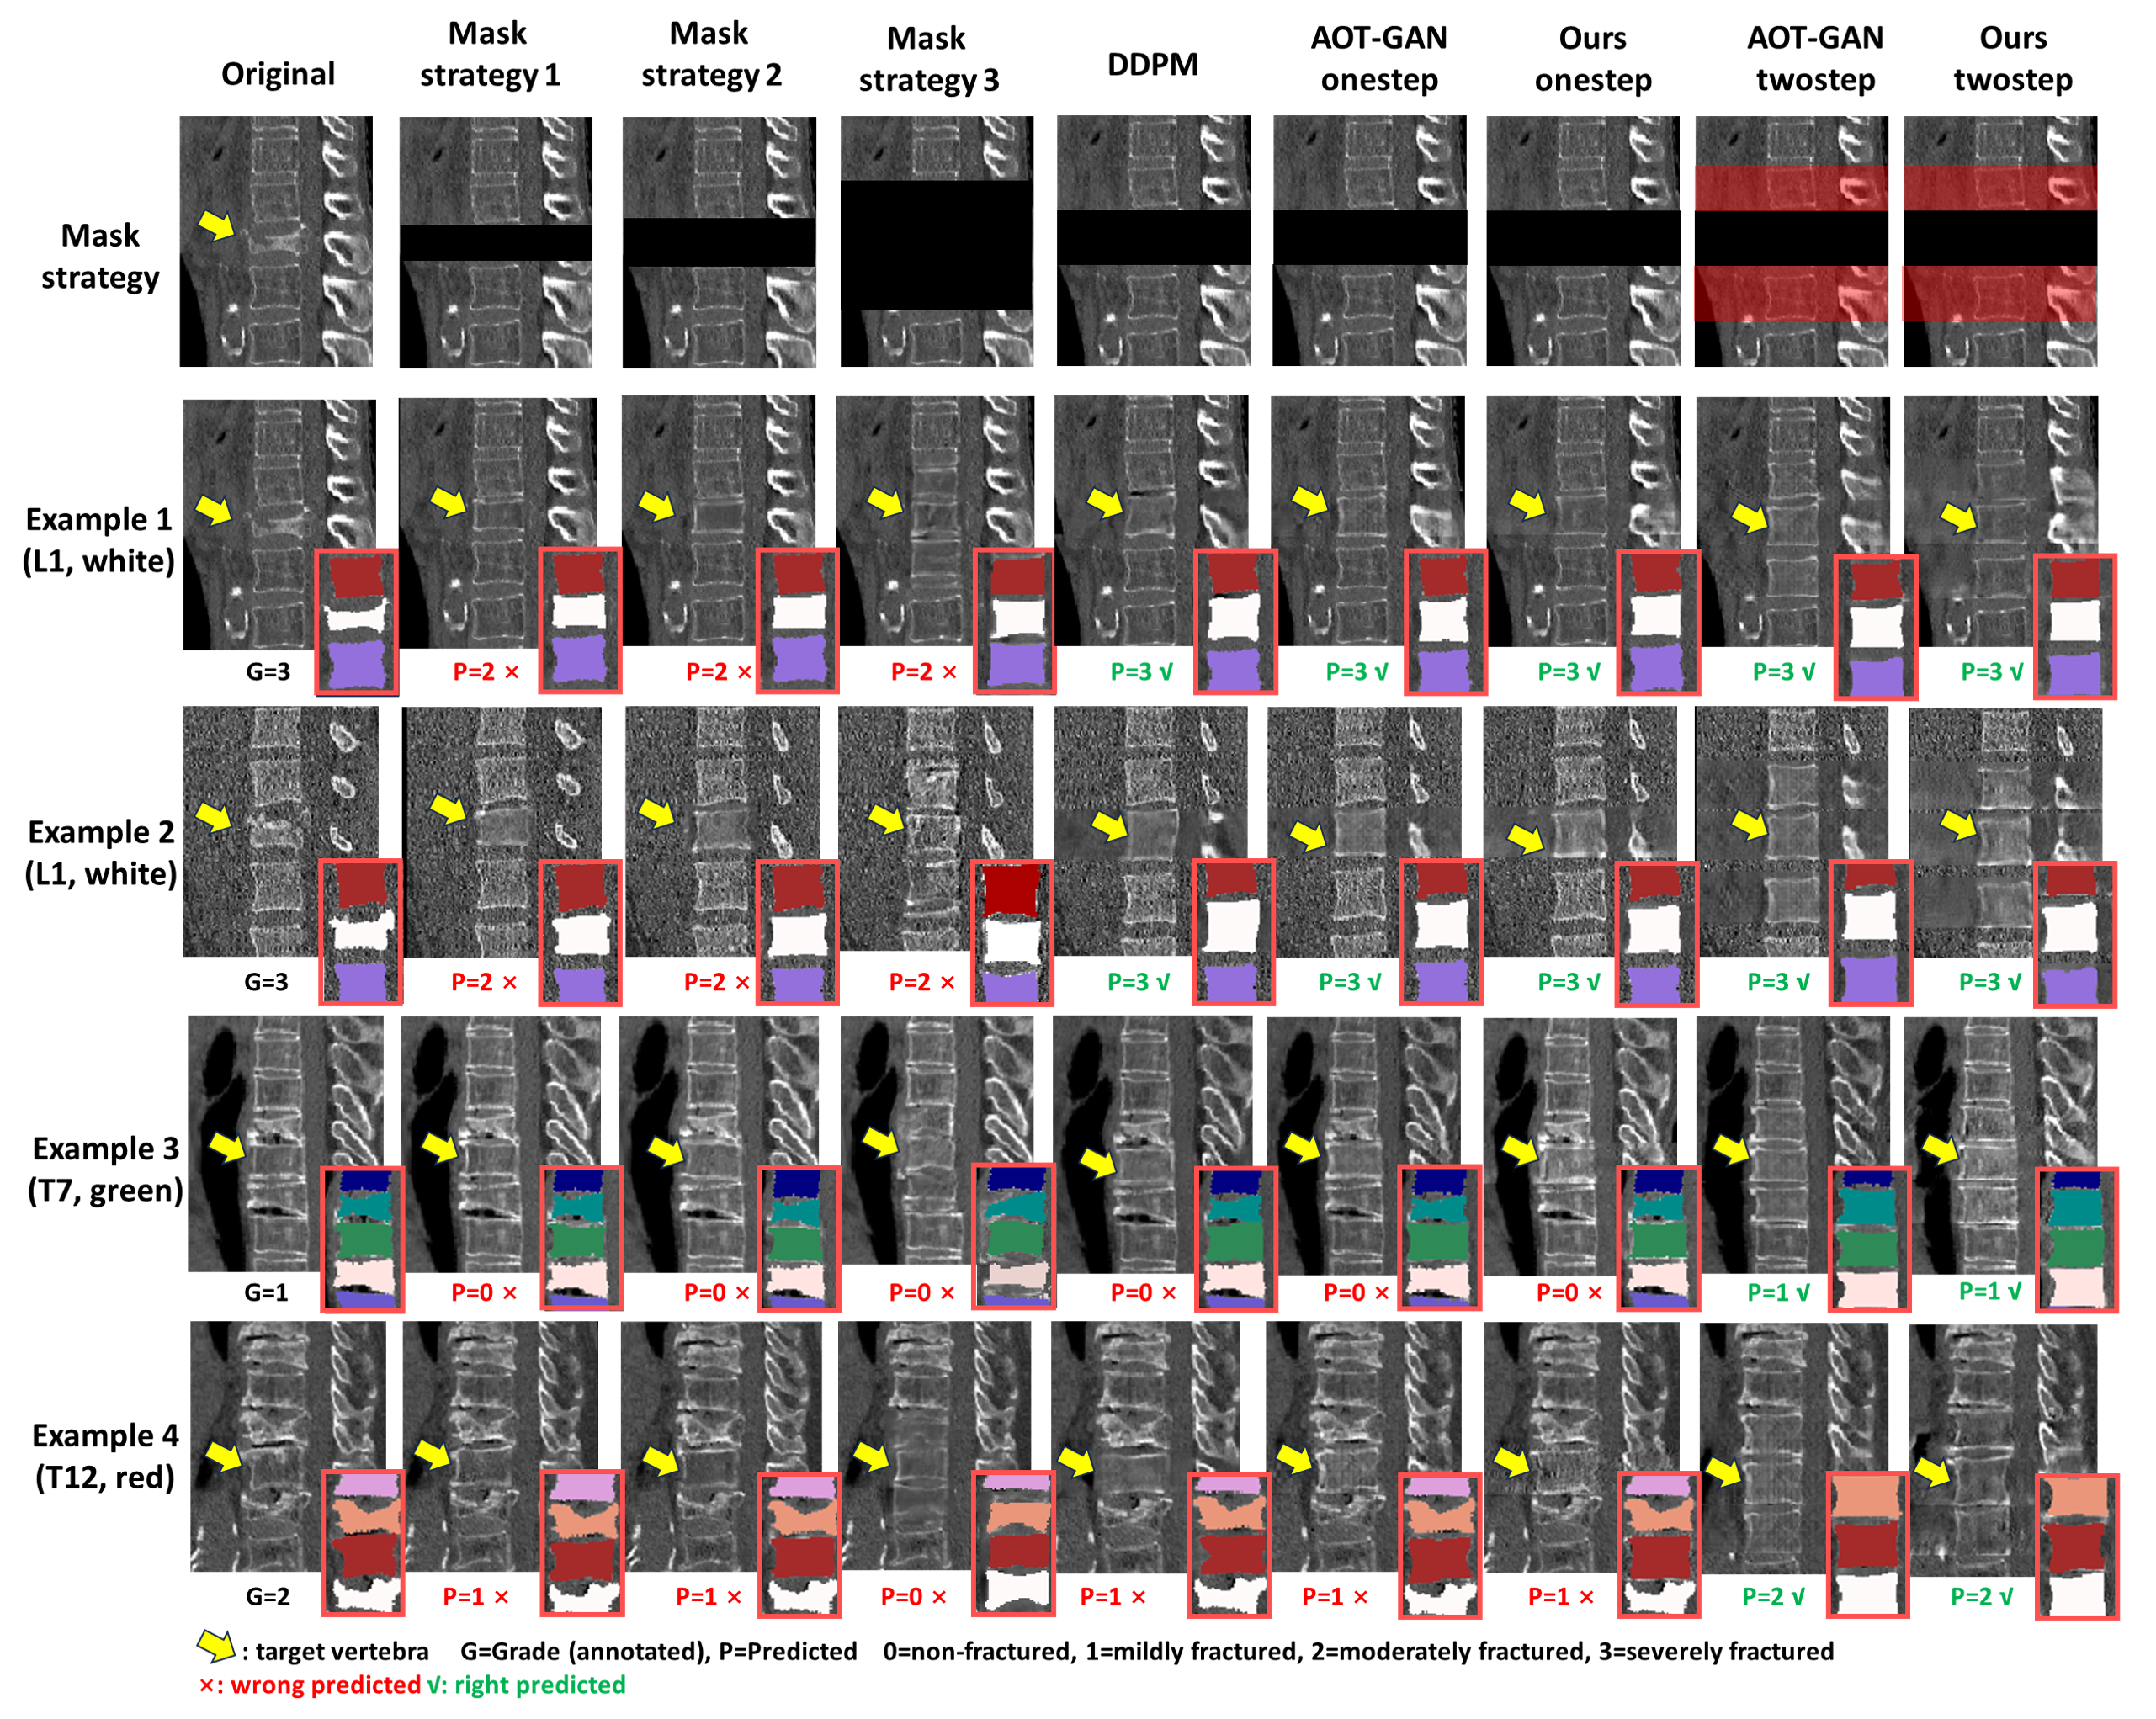Click purple vertebra in second row's first inset

[357, 663]
